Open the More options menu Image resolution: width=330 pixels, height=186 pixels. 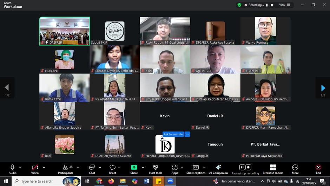coord(295,169)
